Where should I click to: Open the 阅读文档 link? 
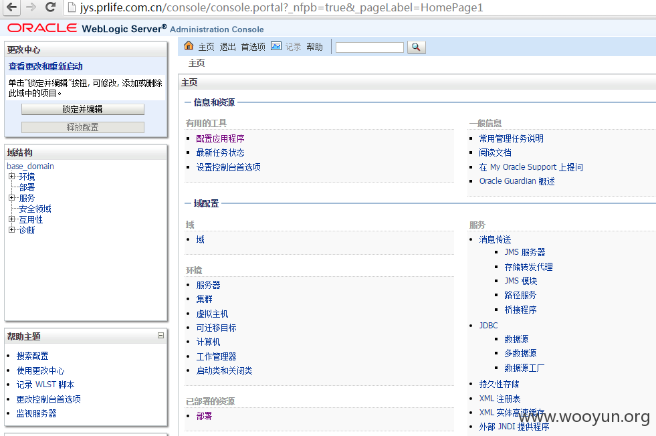tap(496, 152)
